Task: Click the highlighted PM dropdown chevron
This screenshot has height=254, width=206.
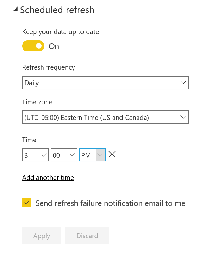Action: point(100,155)
